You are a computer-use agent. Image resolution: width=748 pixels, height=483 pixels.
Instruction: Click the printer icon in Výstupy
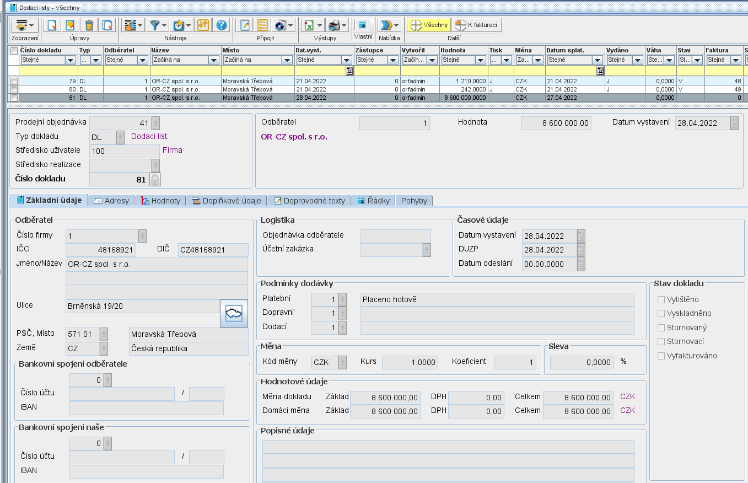point(333,25)
